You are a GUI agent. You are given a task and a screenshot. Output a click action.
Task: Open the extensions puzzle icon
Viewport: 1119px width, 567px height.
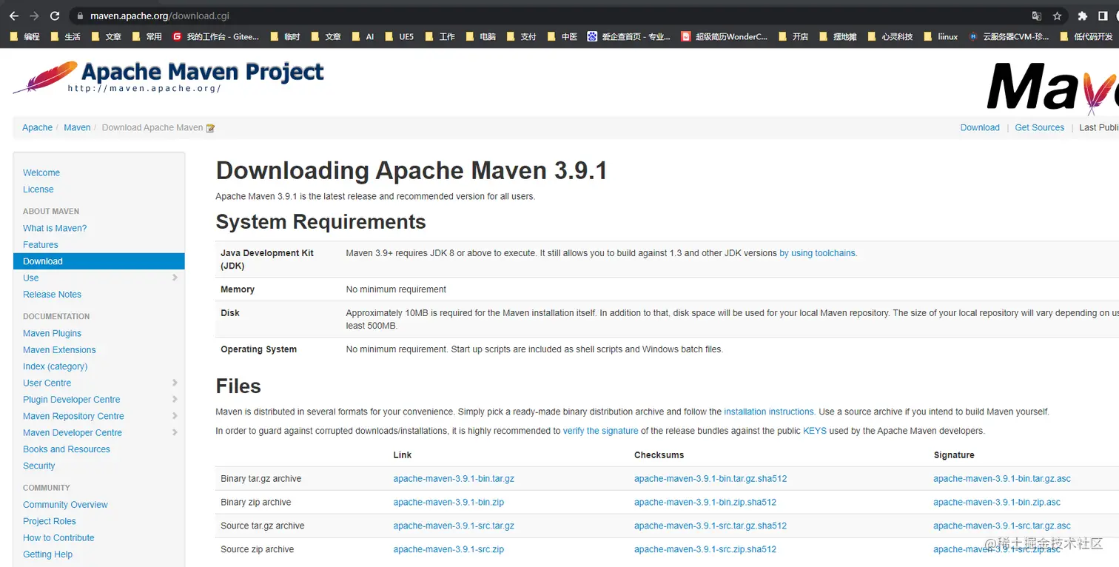1083,16
